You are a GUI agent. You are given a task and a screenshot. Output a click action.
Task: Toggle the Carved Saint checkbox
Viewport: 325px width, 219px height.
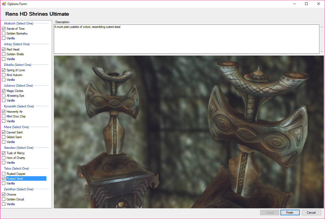point(4,132)
